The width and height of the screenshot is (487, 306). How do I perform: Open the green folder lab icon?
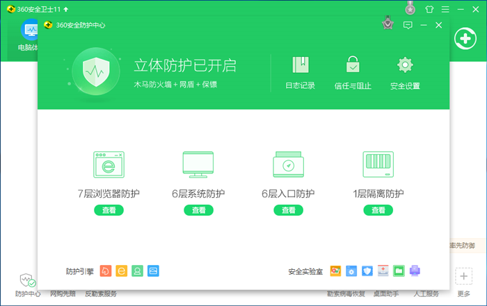(399, 271)
